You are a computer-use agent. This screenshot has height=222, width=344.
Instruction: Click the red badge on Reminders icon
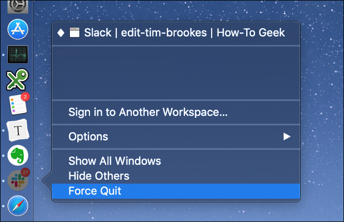tap(25, 97)
